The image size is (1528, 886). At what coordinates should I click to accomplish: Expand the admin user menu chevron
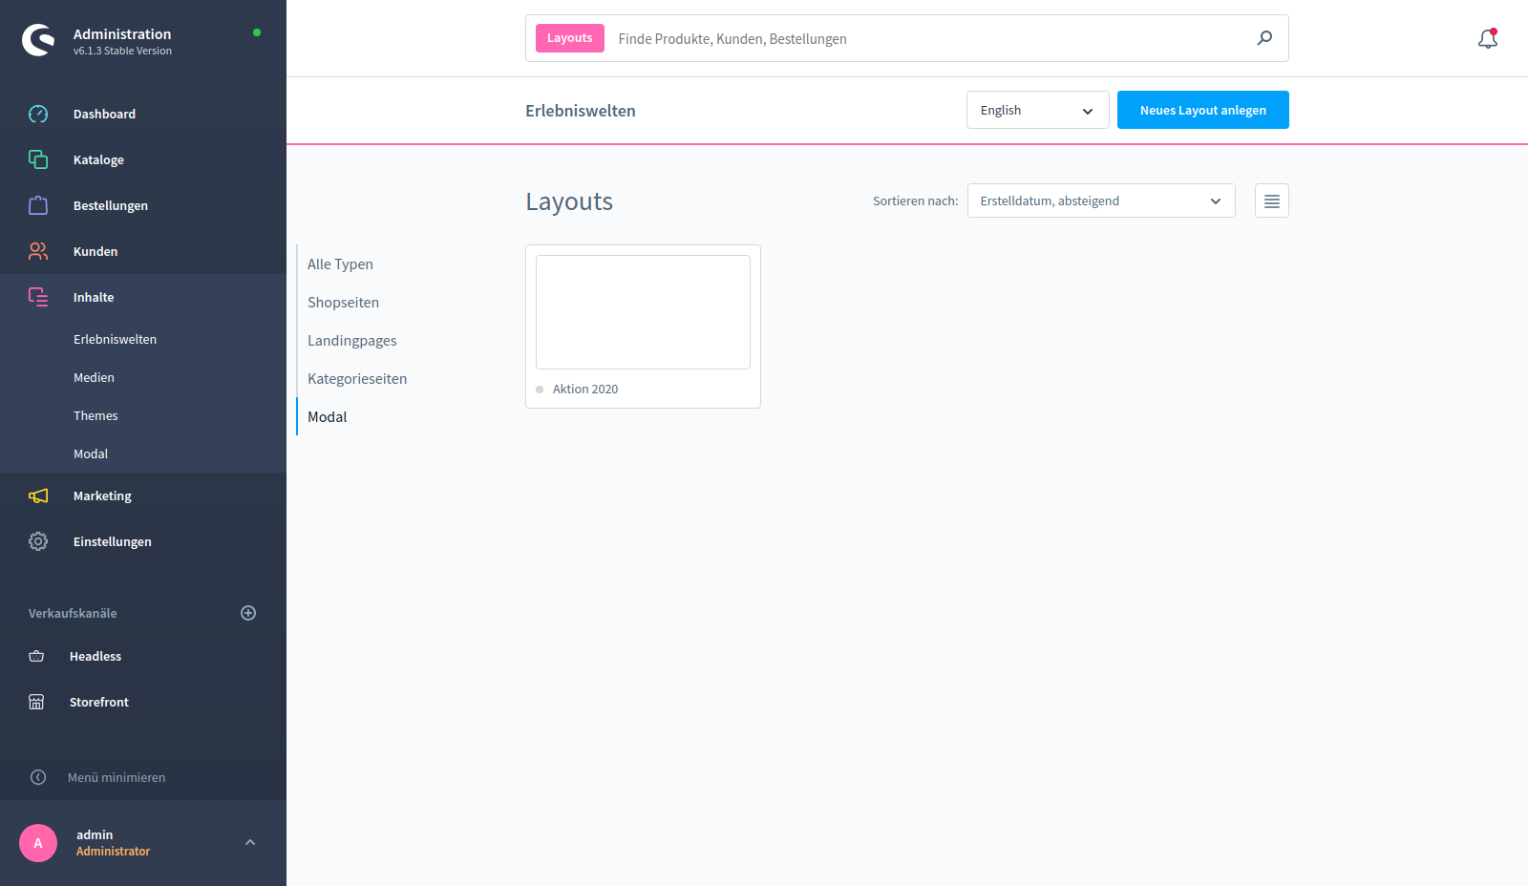pos(250,842)
